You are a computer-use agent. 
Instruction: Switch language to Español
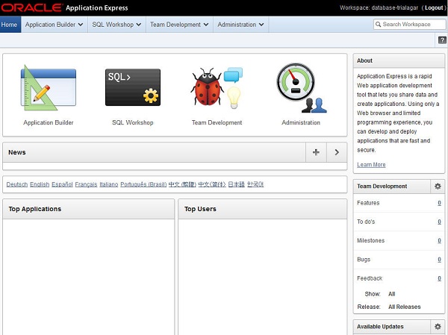click(62, 184)
